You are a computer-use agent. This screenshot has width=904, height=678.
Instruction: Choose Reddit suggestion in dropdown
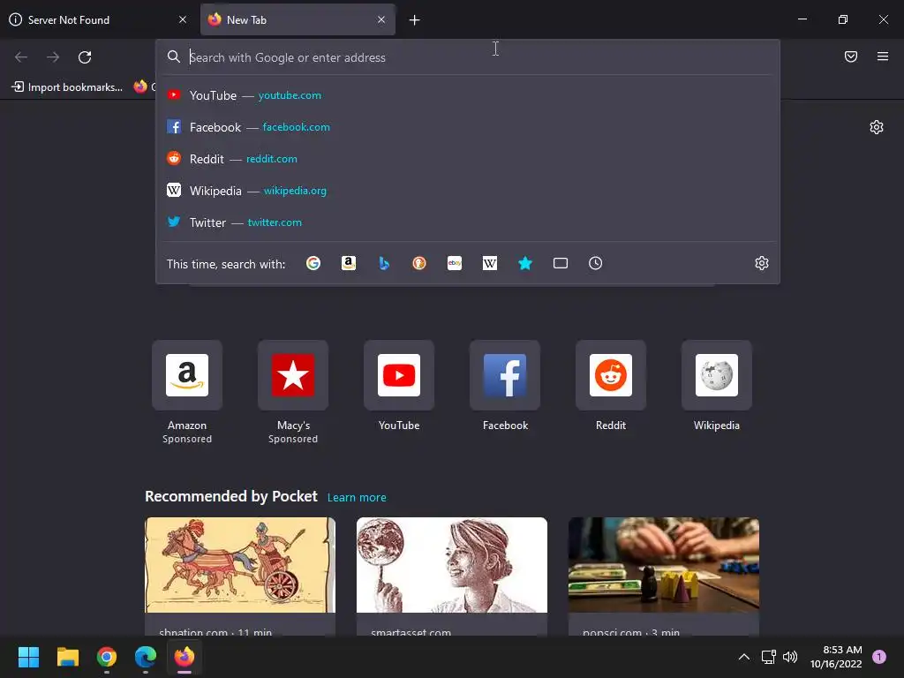click(468, 159)
